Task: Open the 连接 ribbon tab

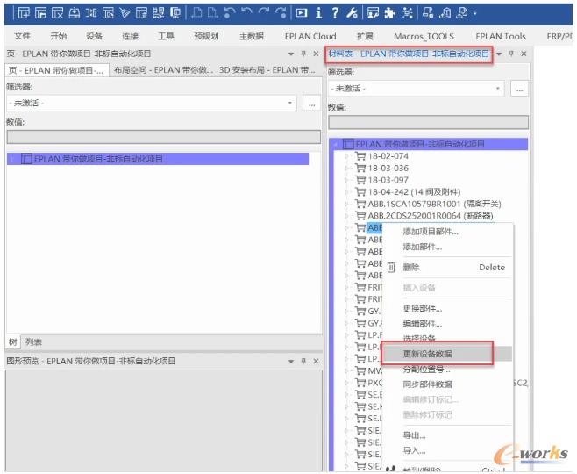Action: pos(131,36)
